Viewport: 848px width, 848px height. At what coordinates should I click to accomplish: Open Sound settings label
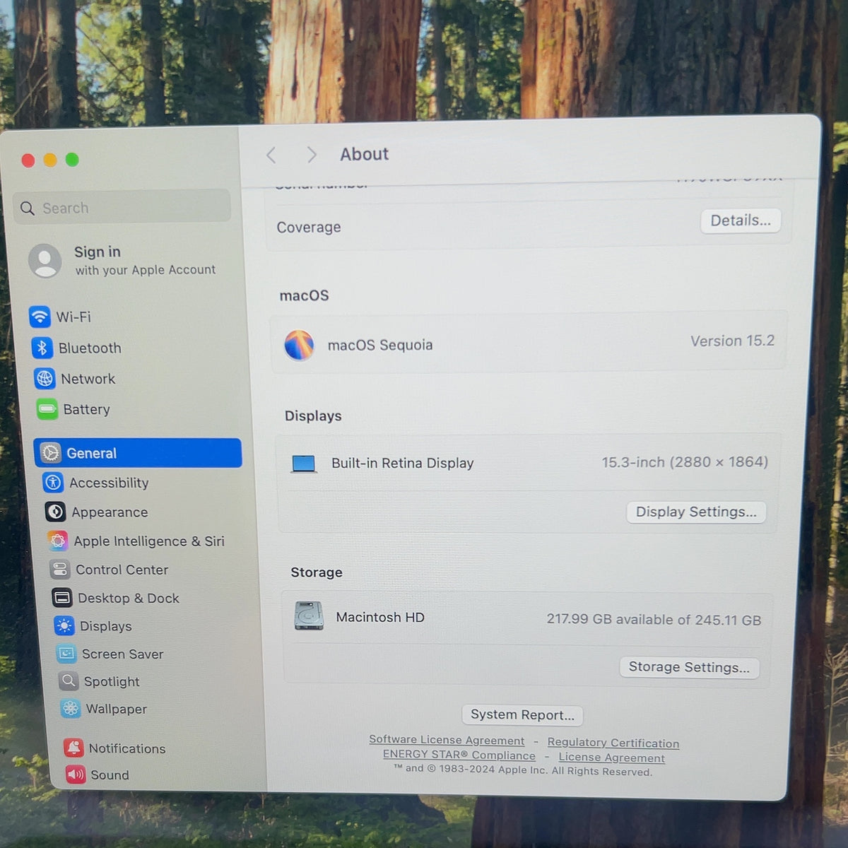(x=110, y=775)
